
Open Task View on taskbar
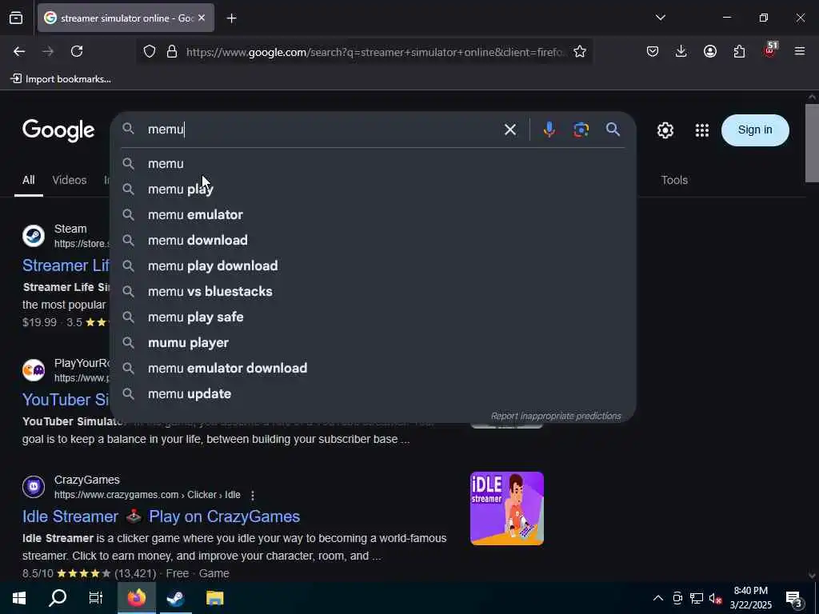[x=96, y=598]
